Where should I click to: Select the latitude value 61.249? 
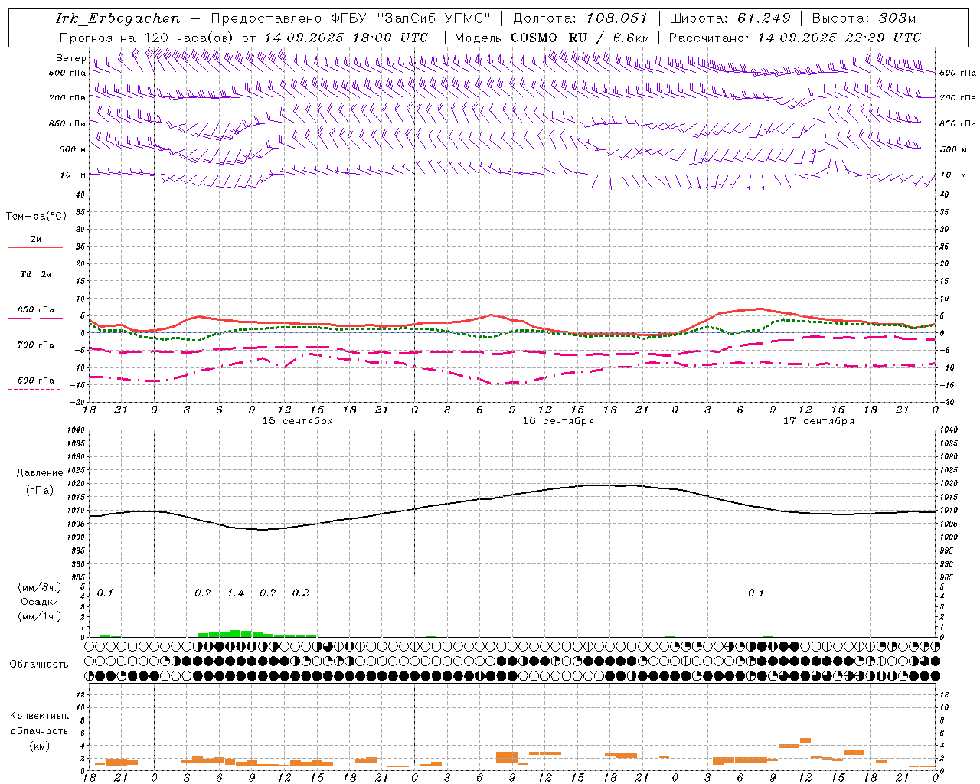[763, 18]
